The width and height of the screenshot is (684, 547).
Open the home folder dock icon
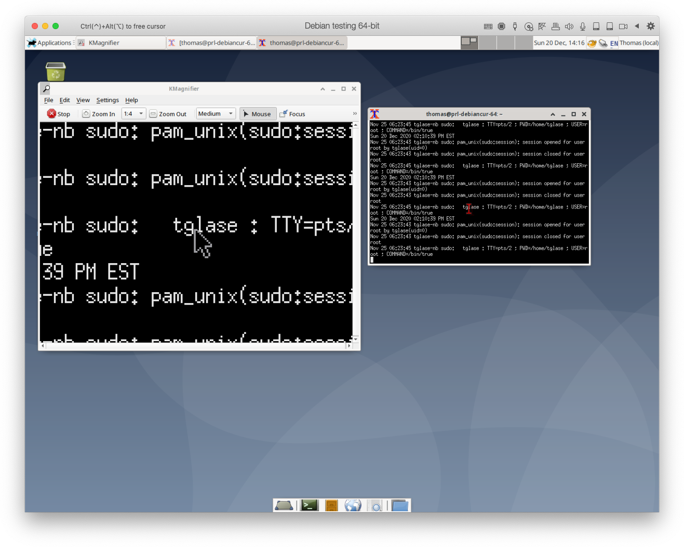(400, 505)
